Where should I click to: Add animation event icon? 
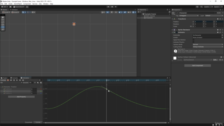pos(41,83)
